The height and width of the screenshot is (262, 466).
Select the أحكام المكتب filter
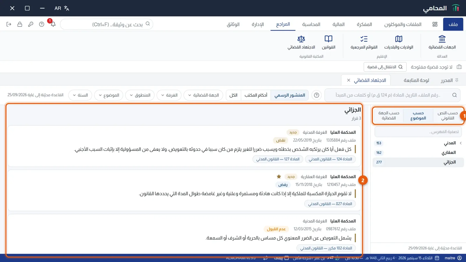point(256,95)
